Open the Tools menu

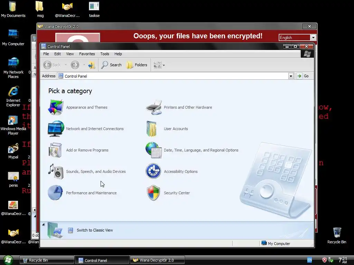click(x=105, y=54)
